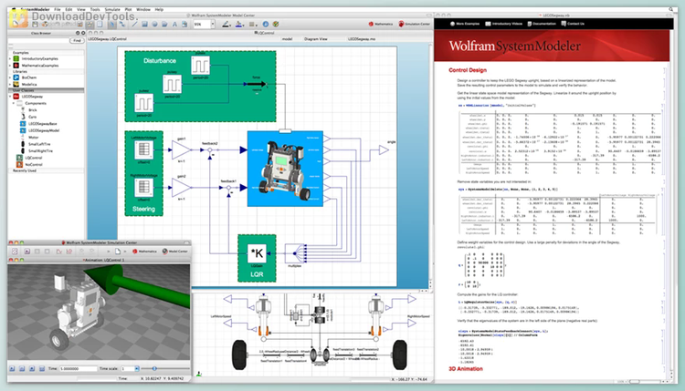Select the NoControl model icon
This screenshot has height=391, width=685.
(19, 164)
